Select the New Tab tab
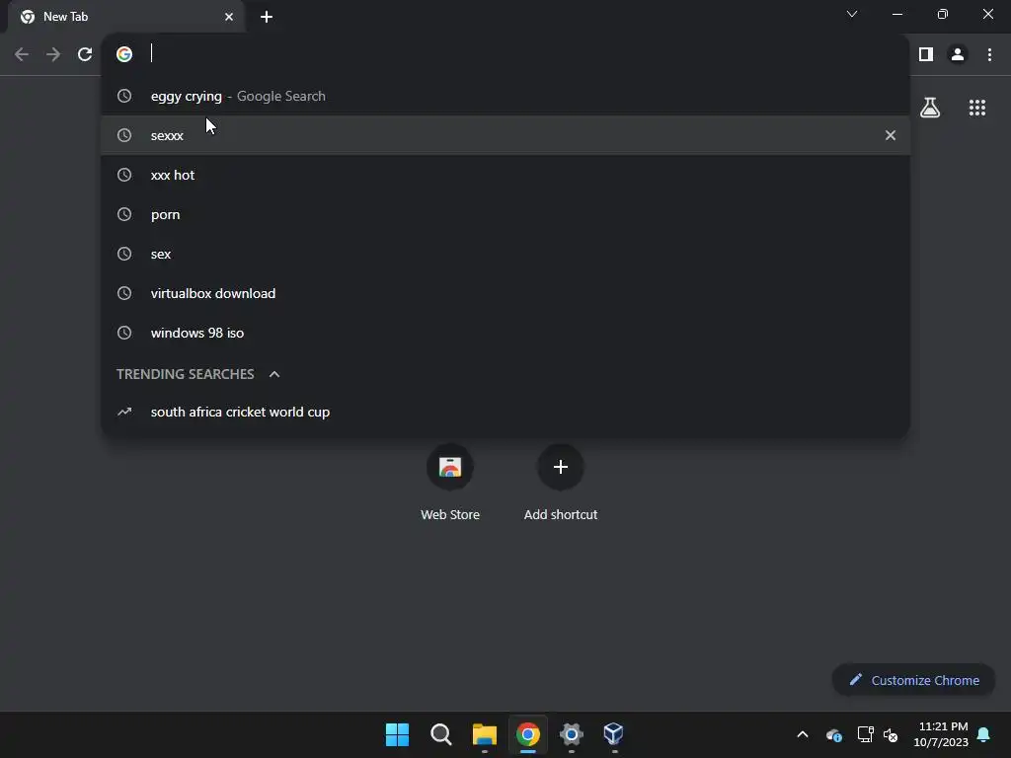 tap(126, 17)
